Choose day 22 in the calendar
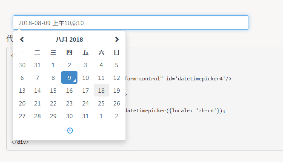The image size is (283, 162). click(53, 103)
